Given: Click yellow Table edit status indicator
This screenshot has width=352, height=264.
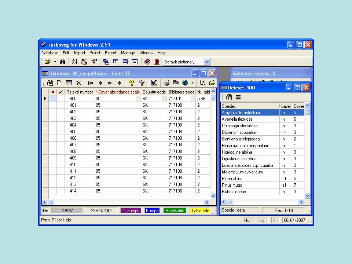Looking at the screenshot, I should [x=200, y=211].
